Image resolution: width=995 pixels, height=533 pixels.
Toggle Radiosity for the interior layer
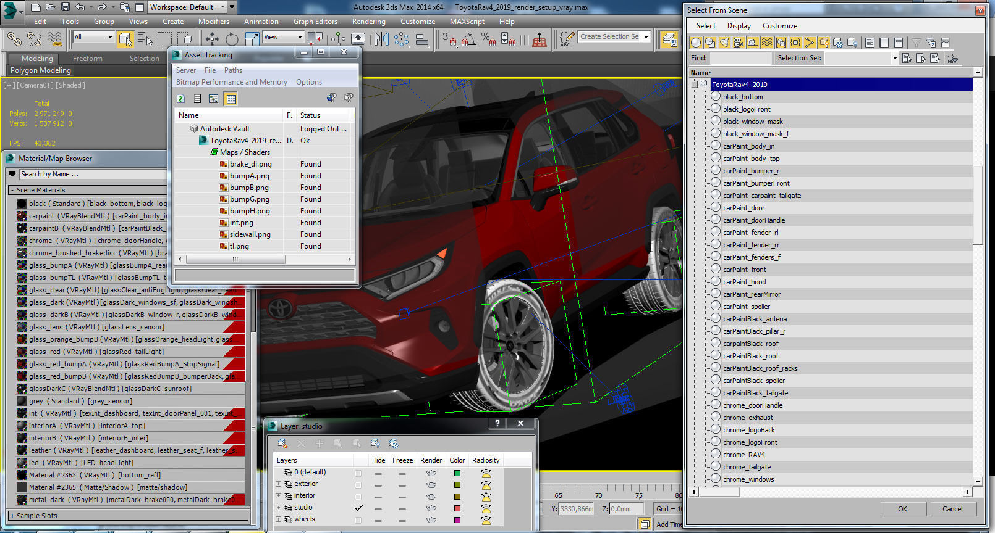coord(486,497)
